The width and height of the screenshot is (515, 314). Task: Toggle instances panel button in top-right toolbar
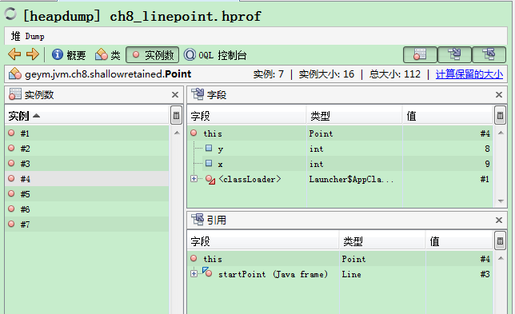coord(420,54)
